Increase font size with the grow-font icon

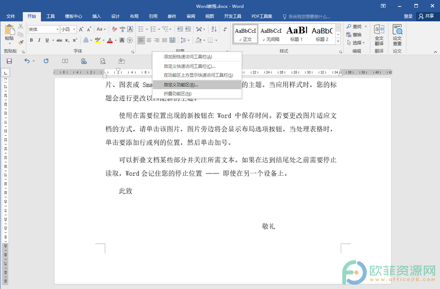click(x=81, y=29)
